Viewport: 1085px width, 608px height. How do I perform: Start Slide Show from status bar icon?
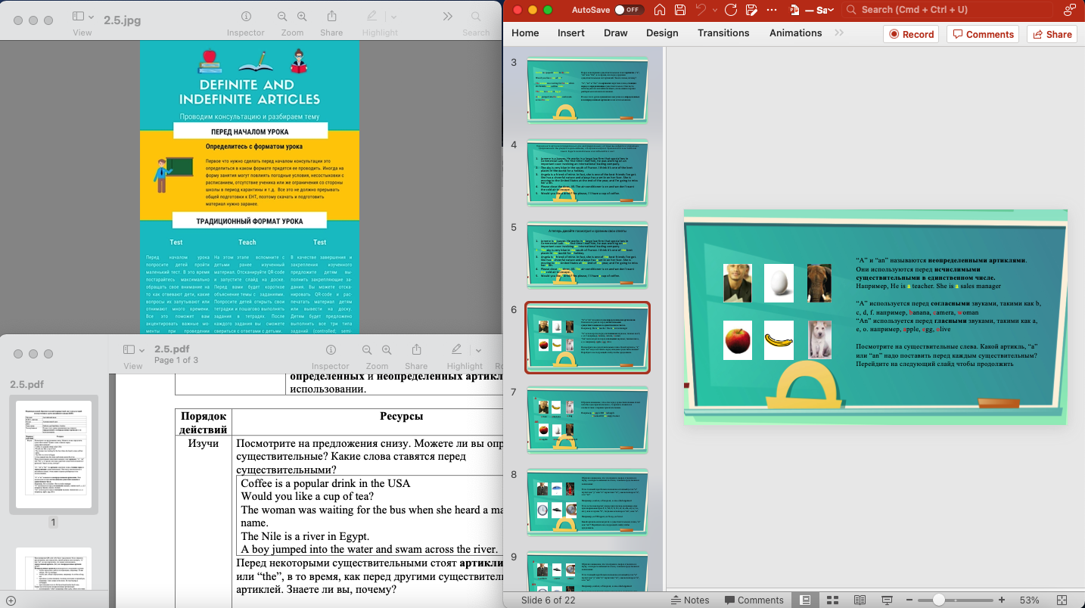887,600
